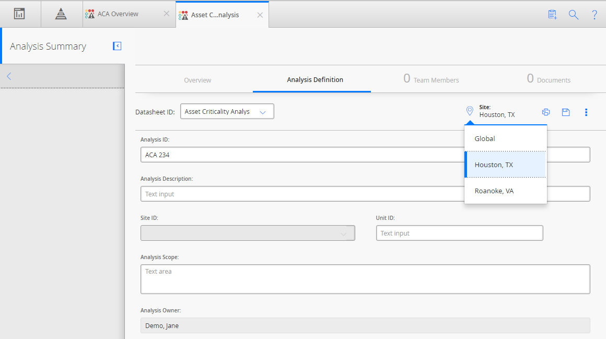This screenshot has height=339, width=606.
Task: Open the asset hierarchy pyramid icon tab
Action: [61, 14]
